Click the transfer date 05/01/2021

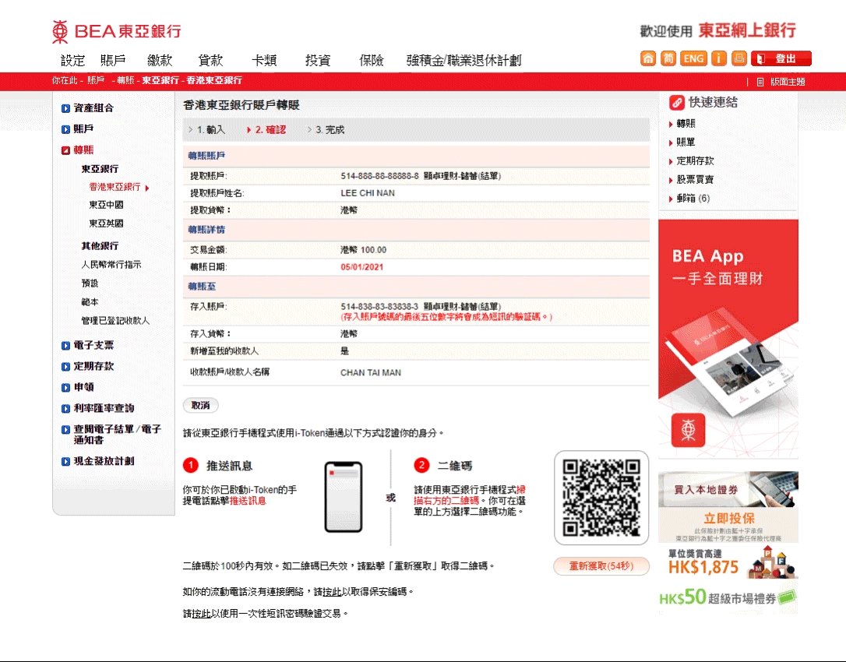point(361,267)
